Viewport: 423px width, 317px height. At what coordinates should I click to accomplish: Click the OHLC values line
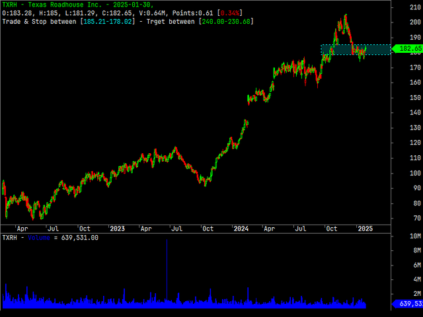click(122, 13)
